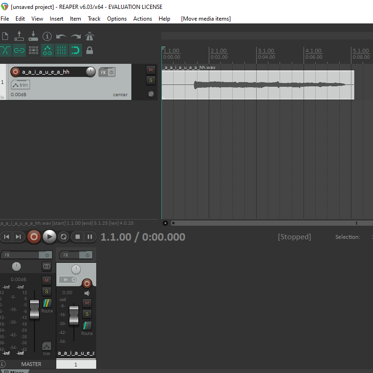This screenshot has height=373, width=373.
Task: Redo action arrow icon
Action: pos(76,37)
